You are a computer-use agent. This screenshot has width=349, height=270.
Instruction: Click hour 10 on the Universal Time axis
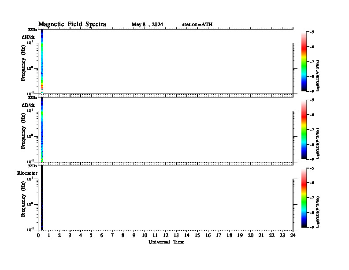pos(145,235)
